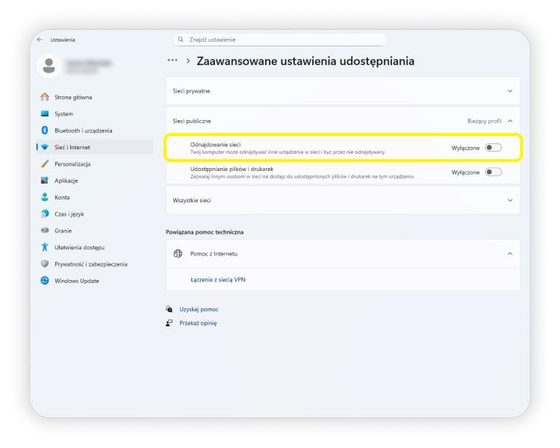Click the Odnajdowanie sieci label

click(215, 145)
